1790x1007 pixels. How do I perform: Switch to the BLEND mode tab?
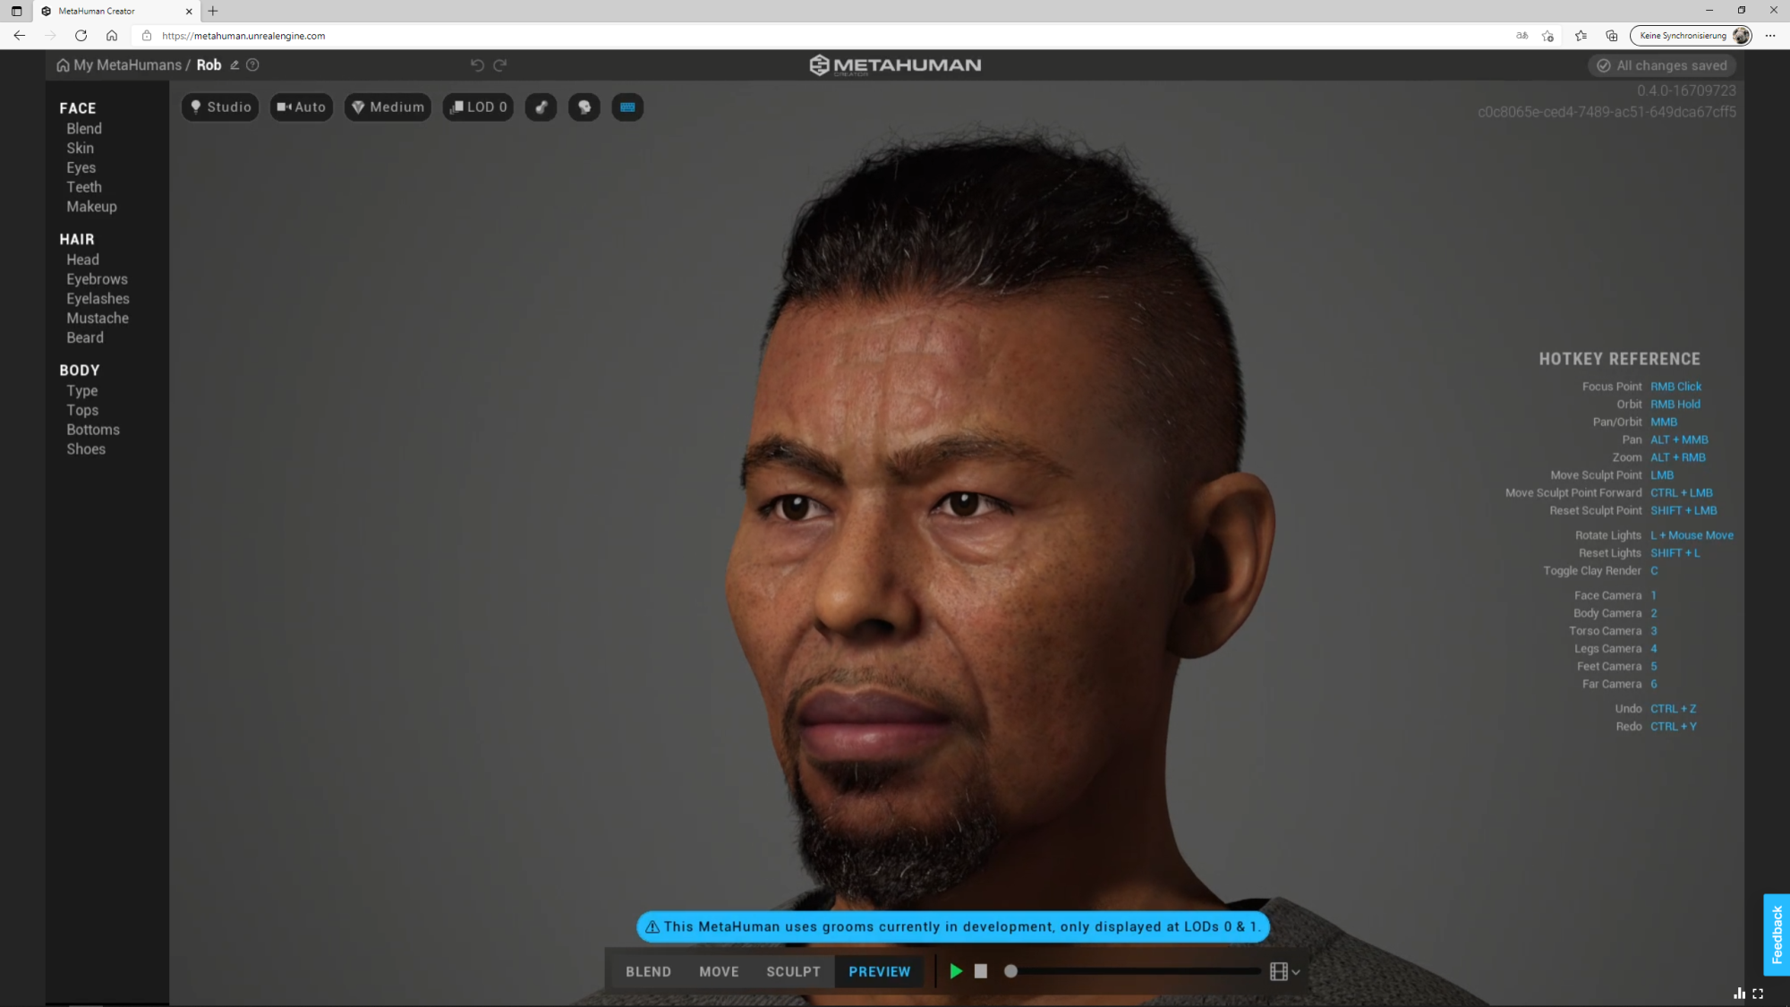(648, 971)
